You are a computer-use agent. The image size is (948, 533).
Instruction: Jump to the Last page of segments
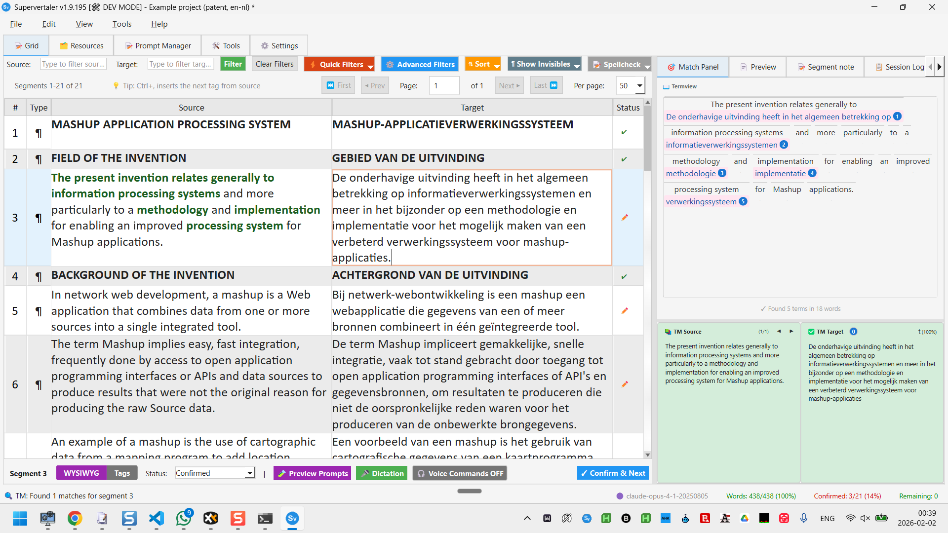(546, 85)
